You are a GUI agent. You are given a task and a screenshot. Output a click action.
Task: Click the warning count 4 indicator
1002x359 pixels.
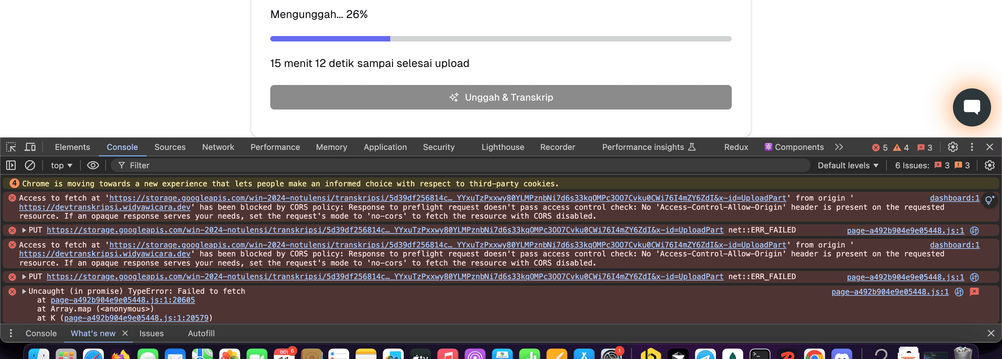click(x=901, y=148)
